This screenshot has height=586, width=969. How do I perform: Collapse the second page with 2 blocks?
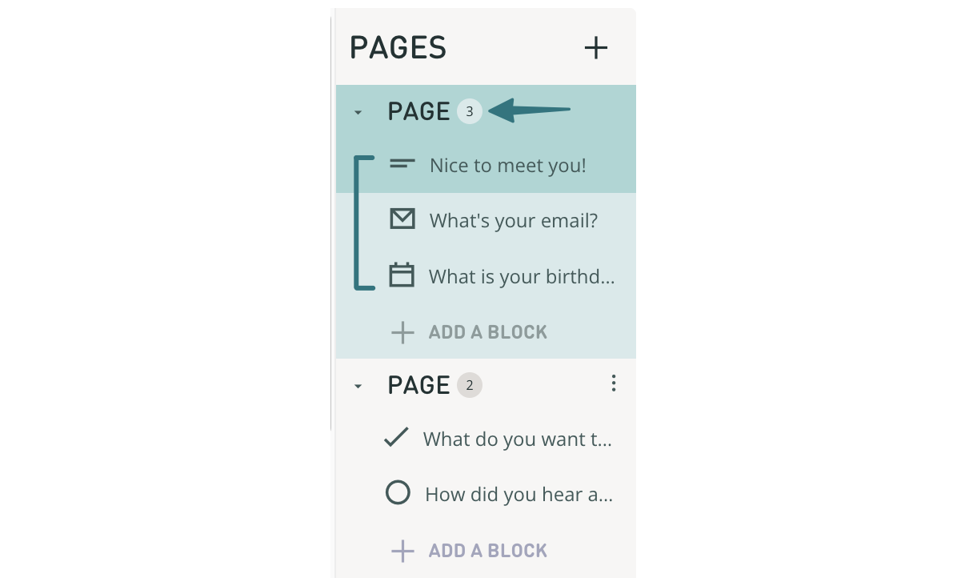point(358,387)
